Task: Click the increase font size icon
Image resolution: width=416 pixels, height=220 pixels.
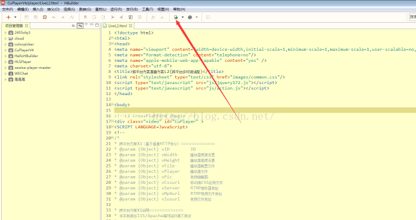Action: [153, 18]
